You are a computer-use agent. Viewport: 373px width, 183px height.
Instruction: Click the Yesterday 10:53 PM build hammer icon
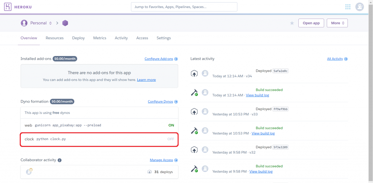click(x=195, y=131)
